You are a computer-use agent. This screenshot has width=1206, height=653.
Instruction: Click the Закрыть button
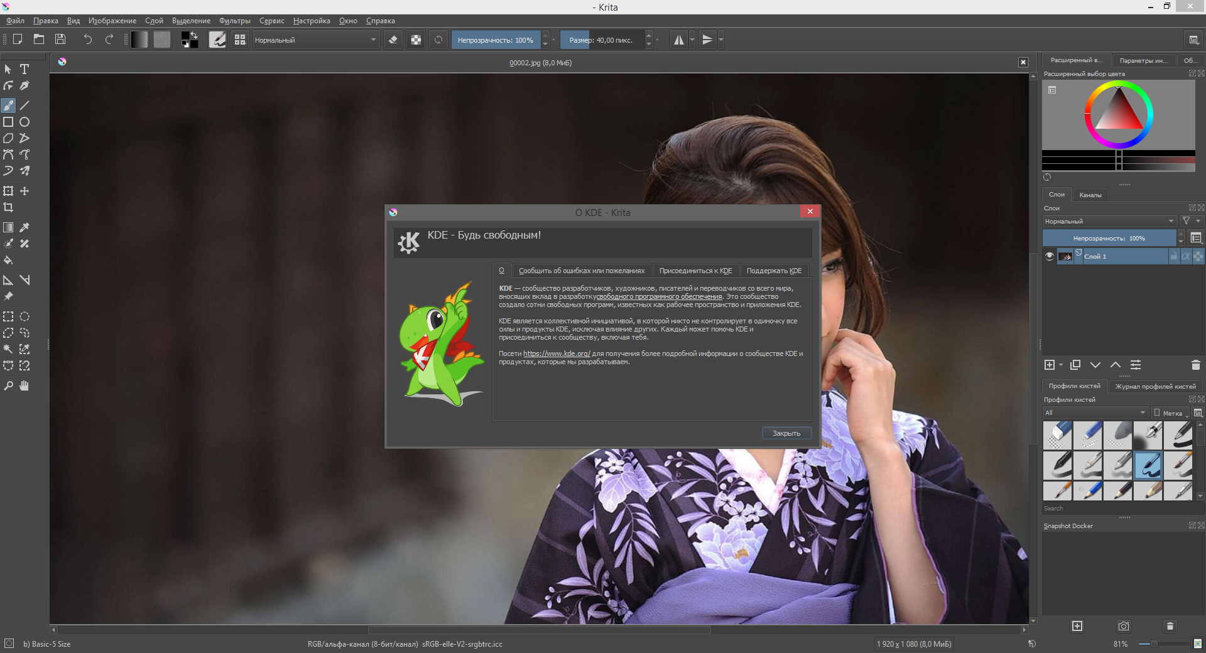786,433
